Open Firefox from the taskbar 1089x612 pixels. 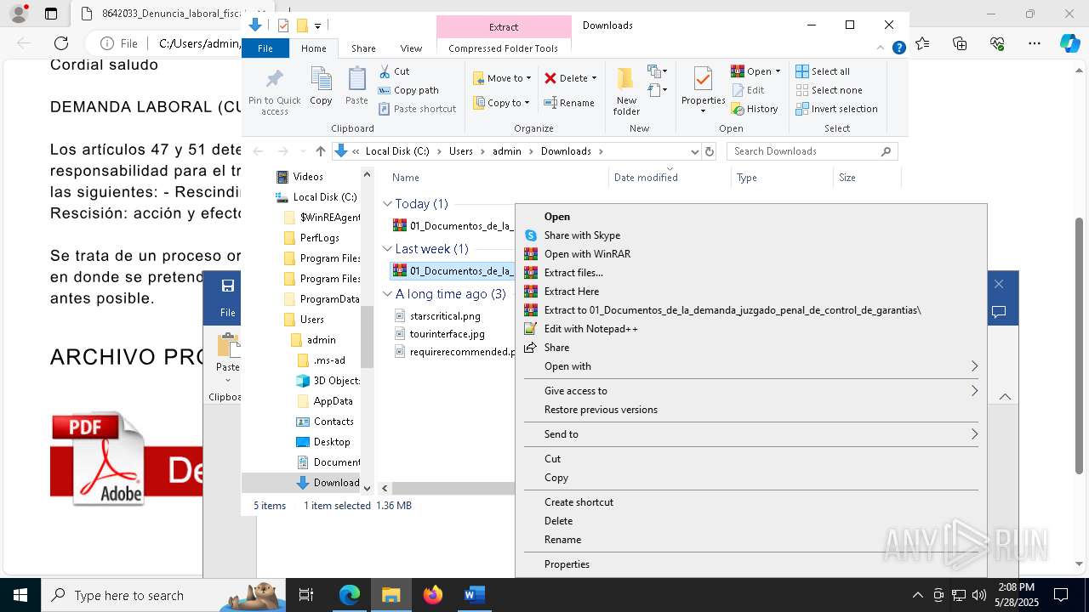(x=433, y=595)
